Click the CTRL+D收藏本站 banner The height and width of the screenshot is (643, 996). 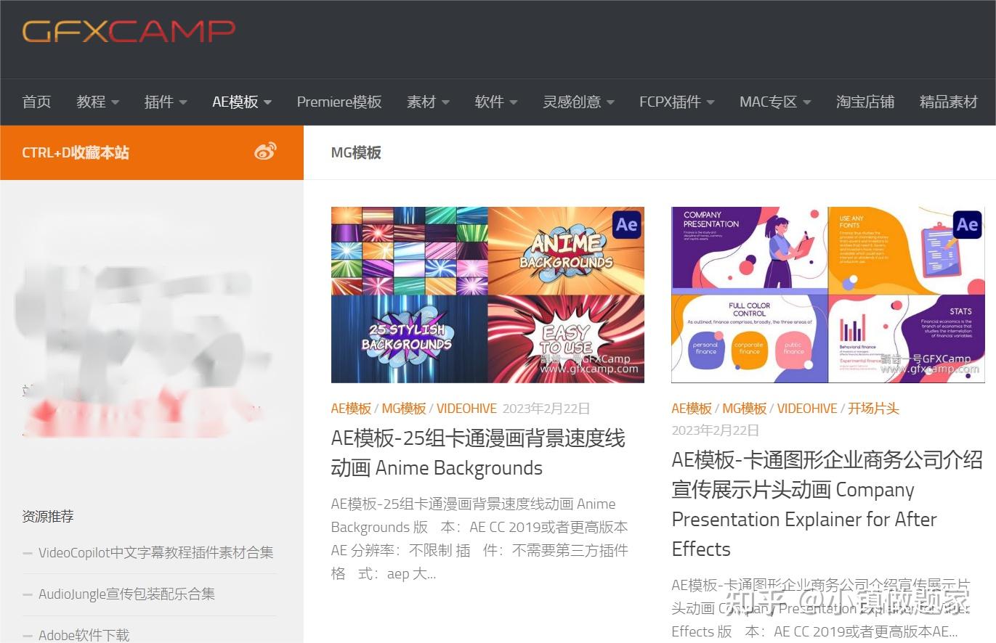(75, 152)
